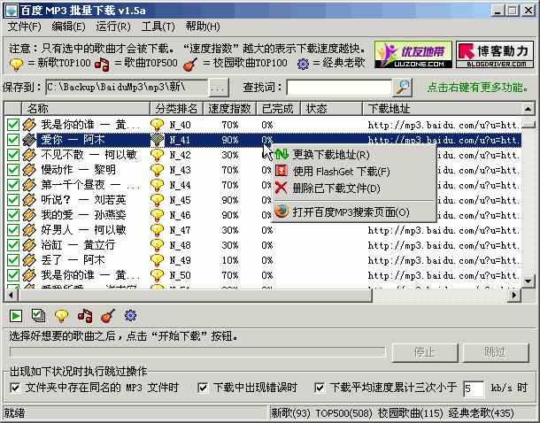Choose 使用 FlashGet 下载(F) entry

[x=353, y=171]
